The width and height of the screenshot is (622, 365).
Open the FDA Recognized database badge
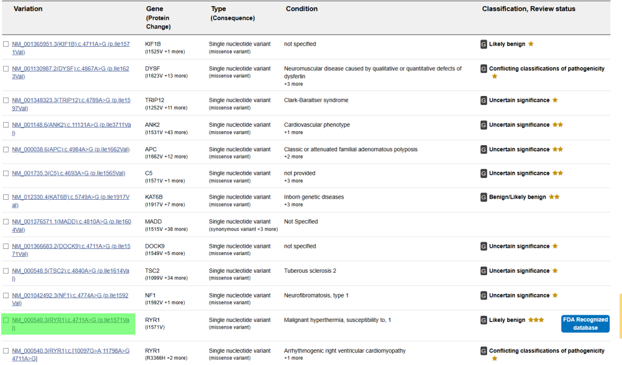585,324
